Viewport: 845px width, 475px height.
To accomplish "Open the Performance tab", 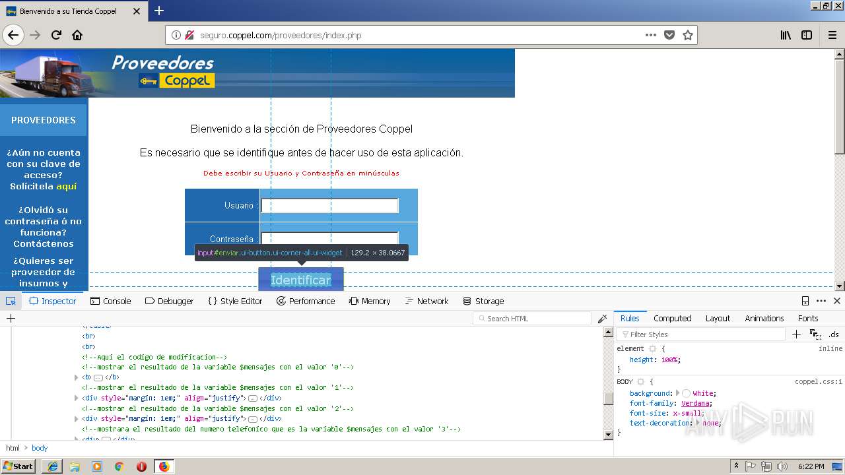I will (306, 301).
